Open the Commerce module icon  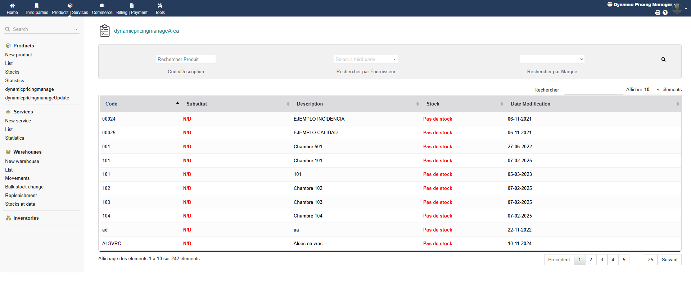pos(102,6)
